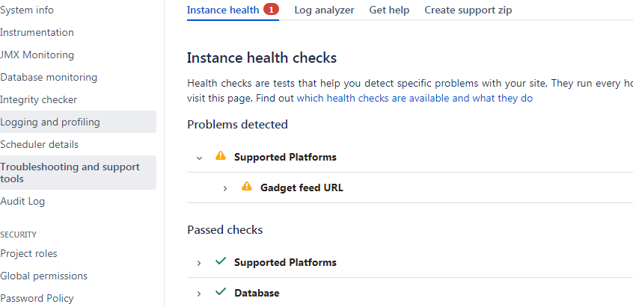The width and height of the screenshot is (633, 307).
Task: Follow the which health checks are available link
Action: tap(415, 99)
